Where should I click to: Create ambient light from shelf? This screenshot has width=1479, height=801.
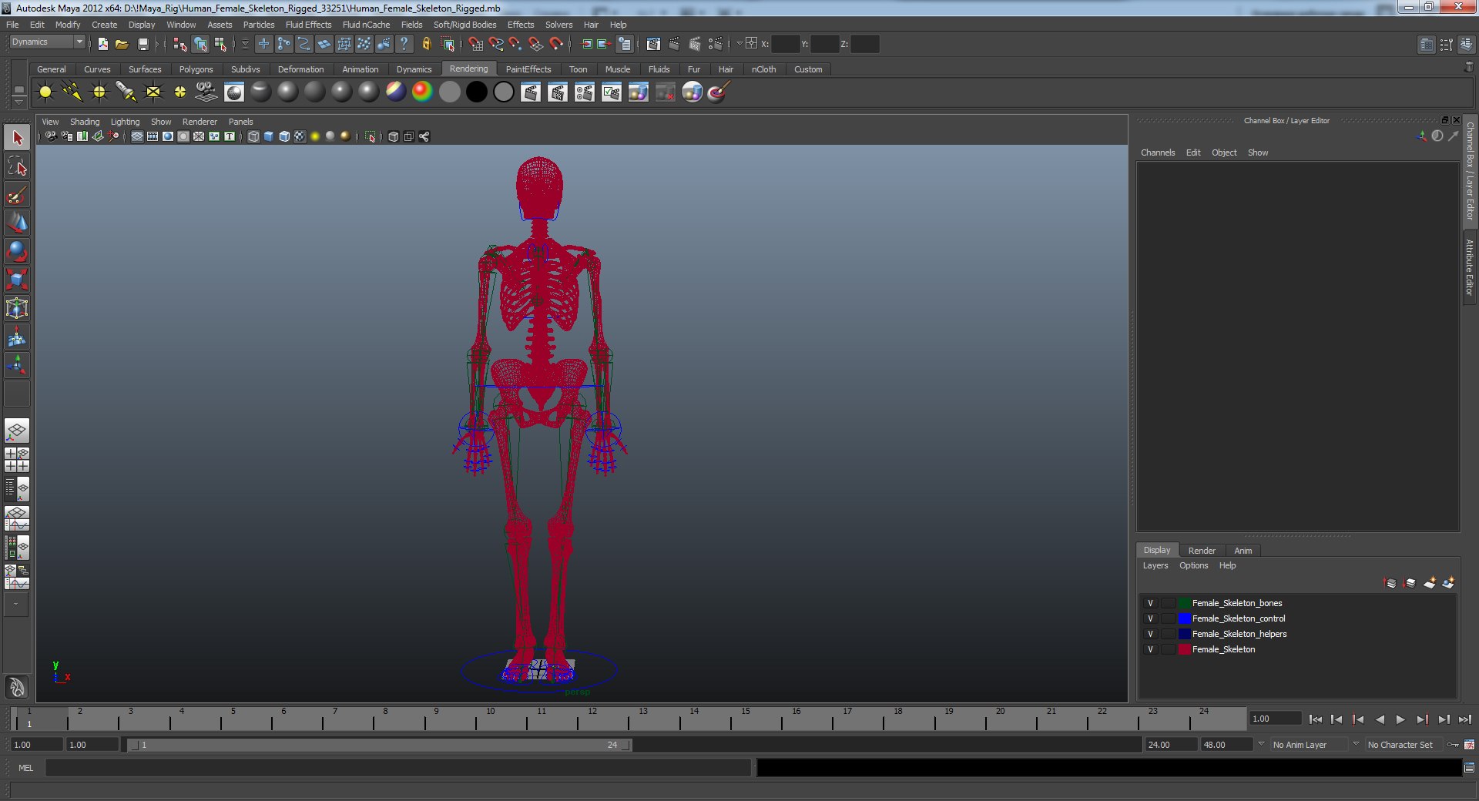click(45, 92)
